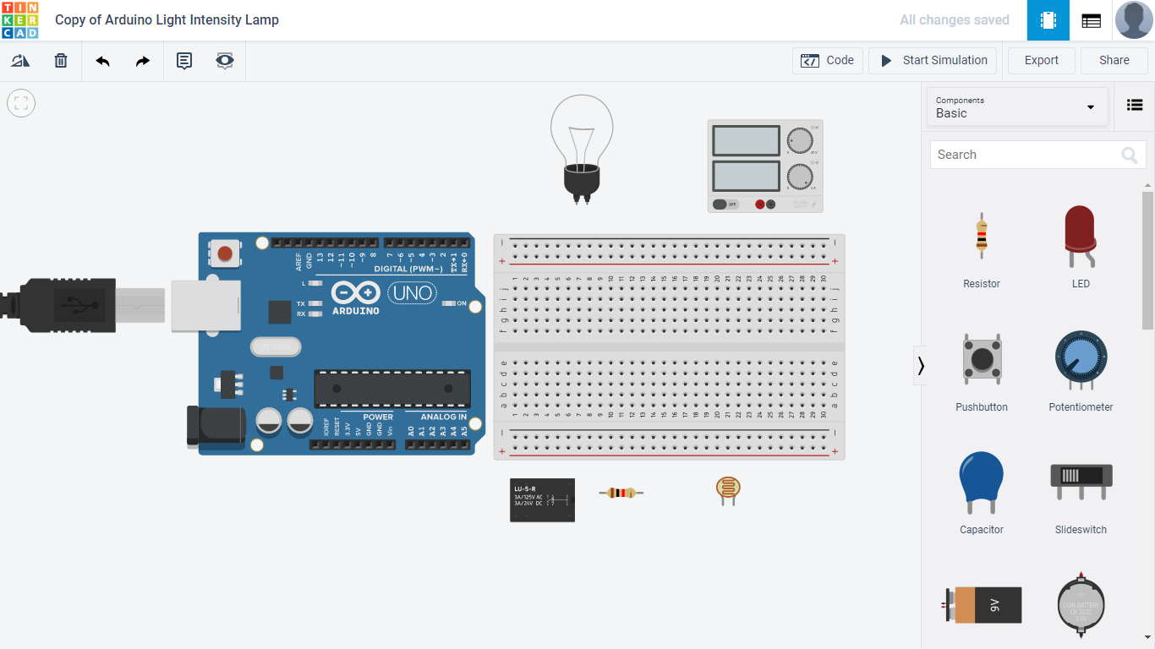Select the breadboard on canvas
Viewport: 1155px width, 649px height.
click(669, 346)
